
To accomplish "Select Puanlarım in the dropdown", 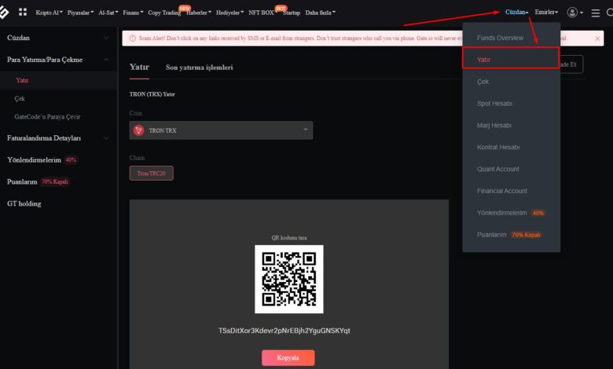I will [512, 235].
